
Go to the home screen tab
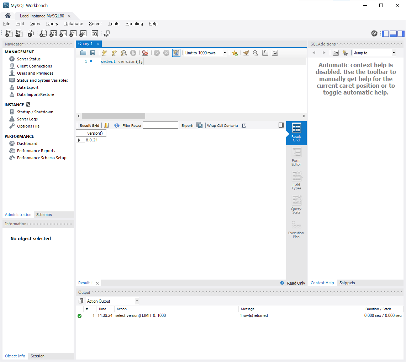click(x=8, y=16)
